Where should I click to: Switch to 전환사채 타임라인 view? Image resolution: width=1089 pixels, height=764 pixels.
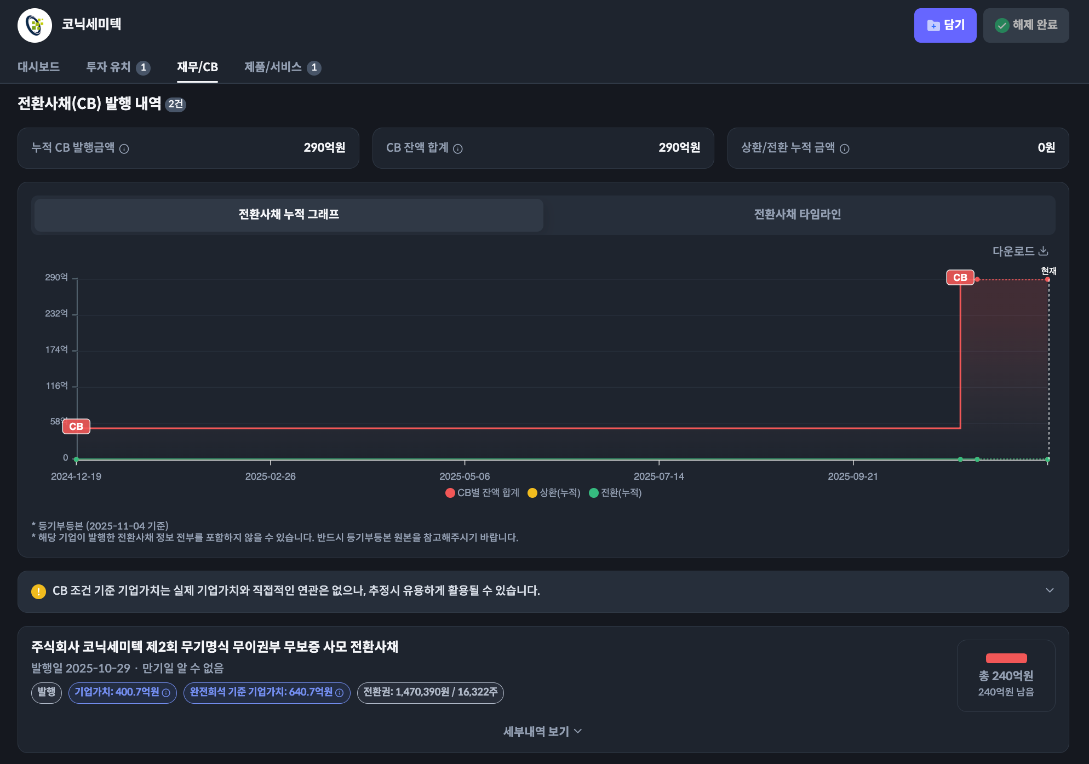click(x=797, y=214)
